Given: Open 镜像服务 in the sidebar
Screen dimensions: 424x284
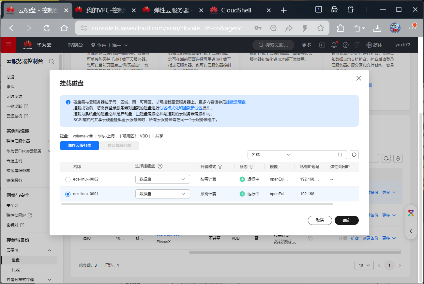Looking at the screenshot, I should click(14, 180).
